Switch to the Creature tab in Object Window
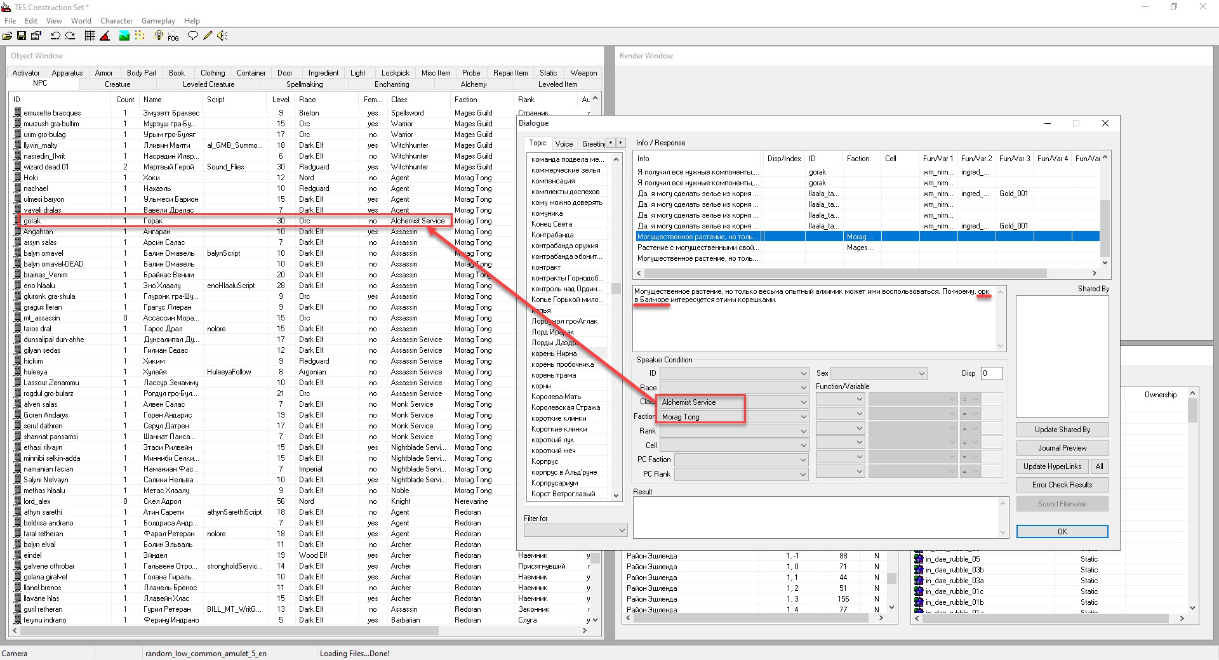Screen dimensions: 1219x660 point(117,84)
